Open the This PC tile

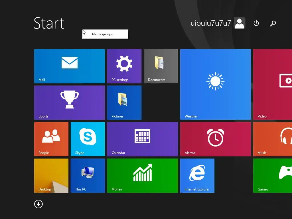[x=88, y=176]
